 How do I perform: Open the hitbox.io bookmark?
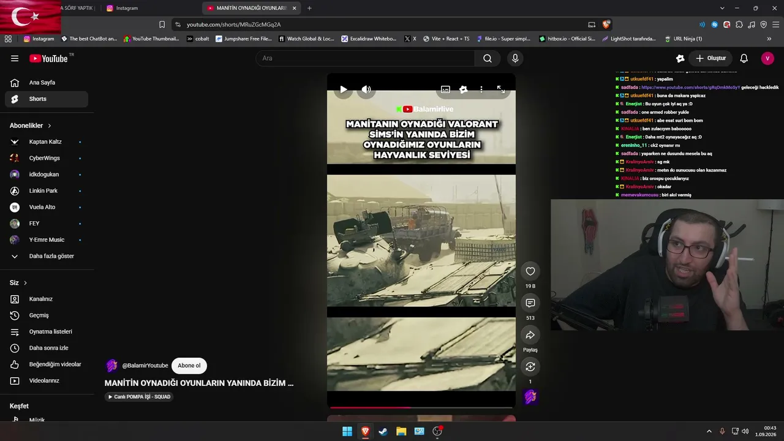[567, 39]
